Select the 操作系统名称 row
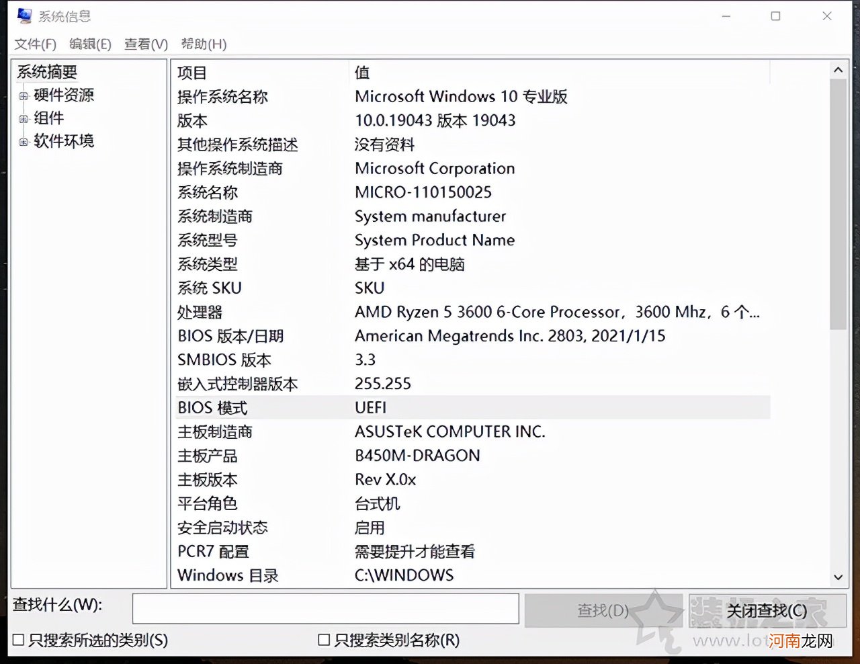Viewport: 860px width, 664px height. 472,97
